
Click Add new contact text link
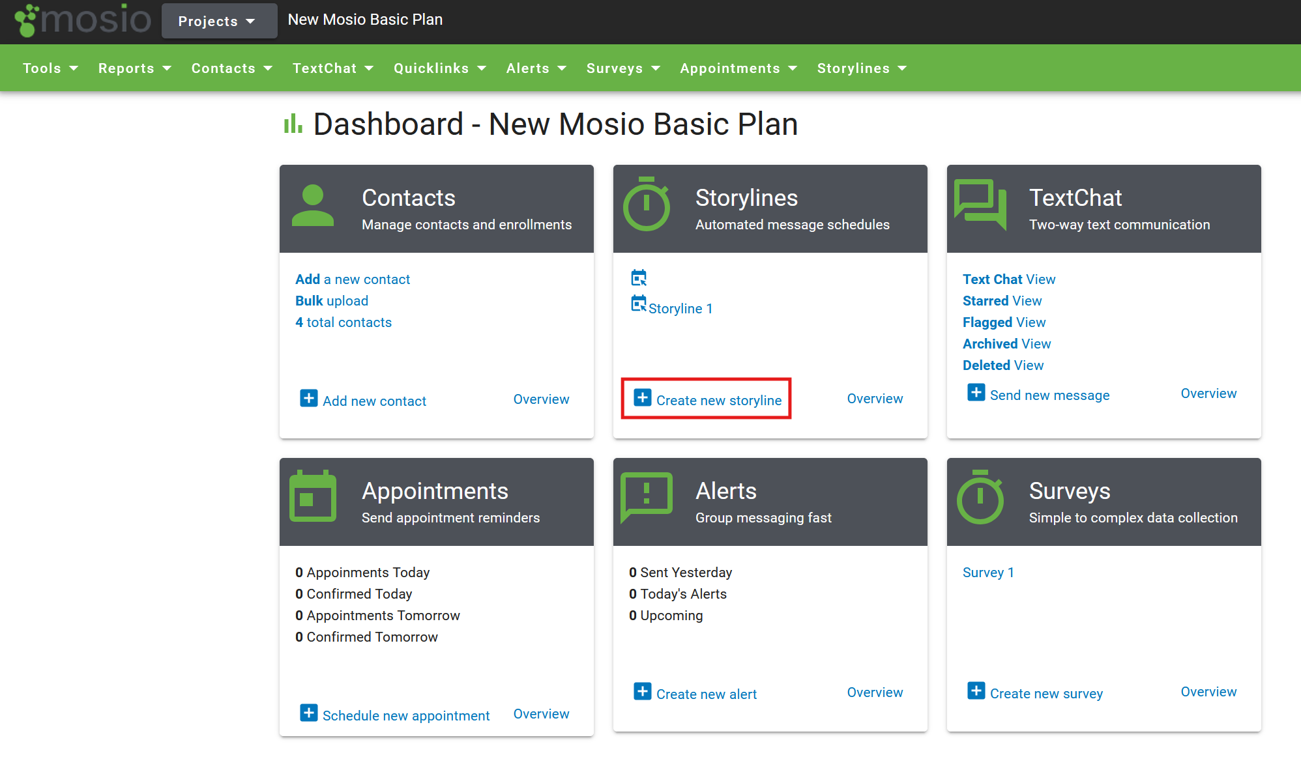point(375,401)
